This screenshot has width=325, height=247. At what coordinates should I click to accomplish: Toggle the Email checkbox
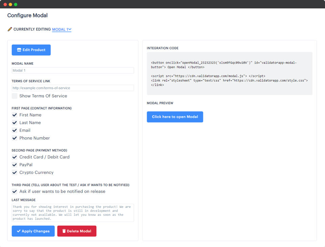[x=15, y=130]
